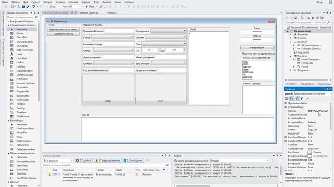Pick the ComboBox toolbox item
The width and height of the screenshot is (334, 187).
(x=22, y=46)
